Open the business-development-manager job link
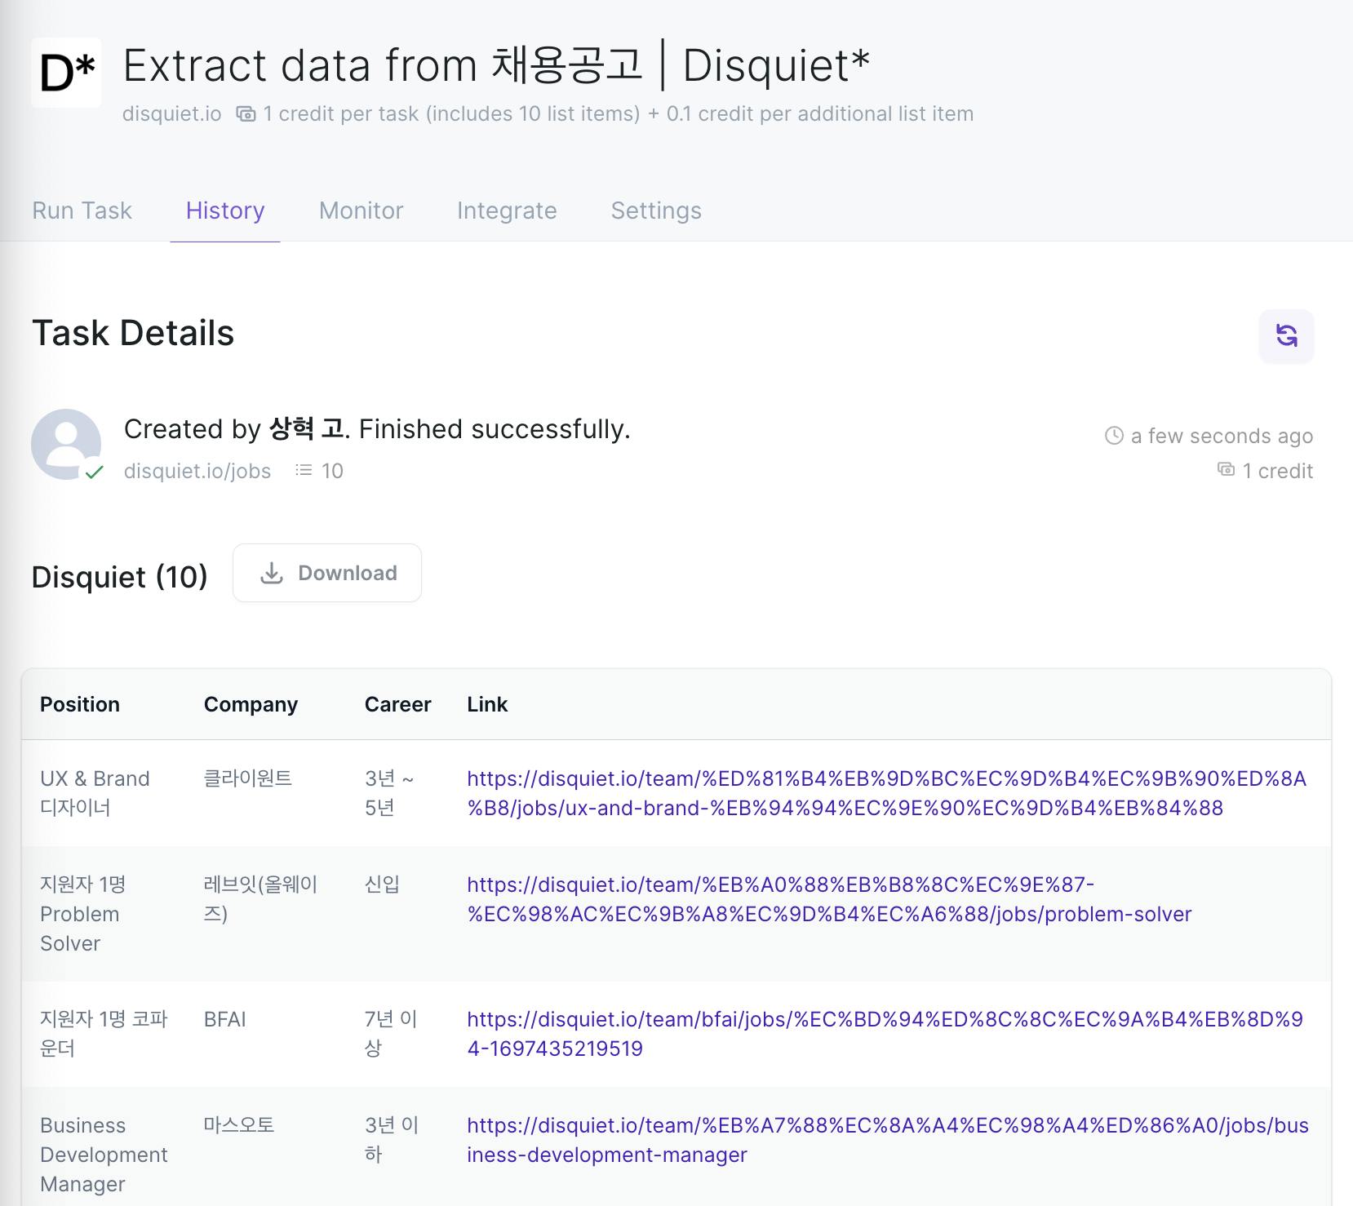The width and height of the screenshot is (1353, 1206). click(888, 1140)
